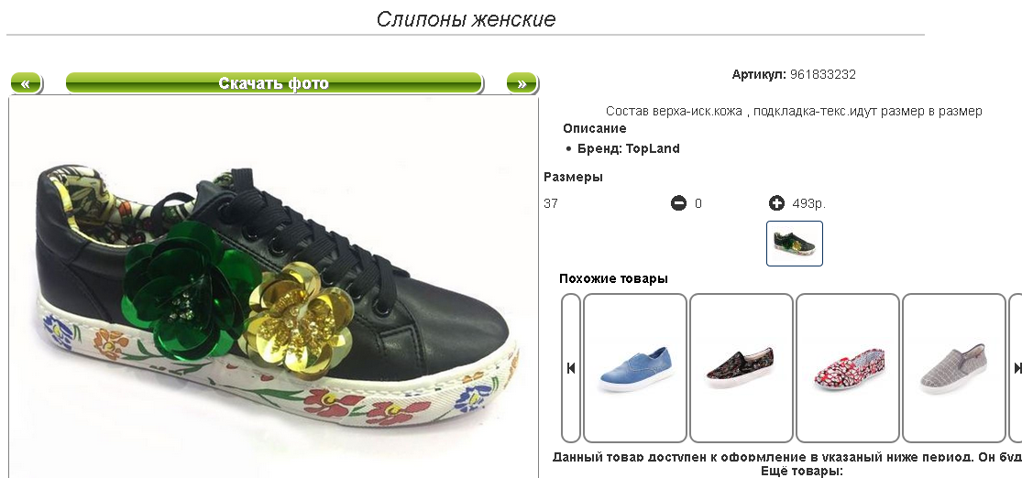Open the black patterned slip-on product
Viewport: 1022px width, 478px height.
point(742,368)
